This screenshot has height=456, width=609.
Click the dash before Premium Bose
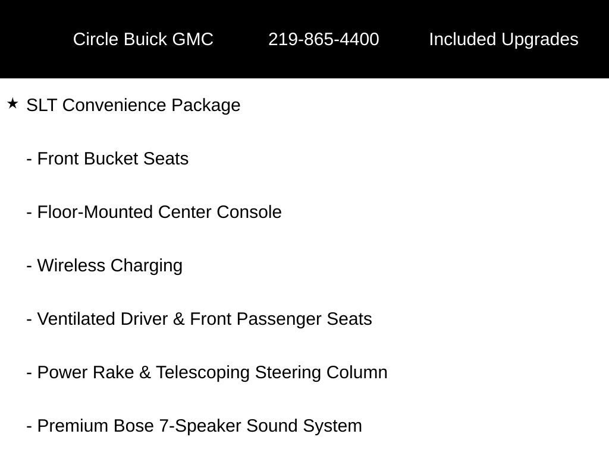(x=29, y=426)
